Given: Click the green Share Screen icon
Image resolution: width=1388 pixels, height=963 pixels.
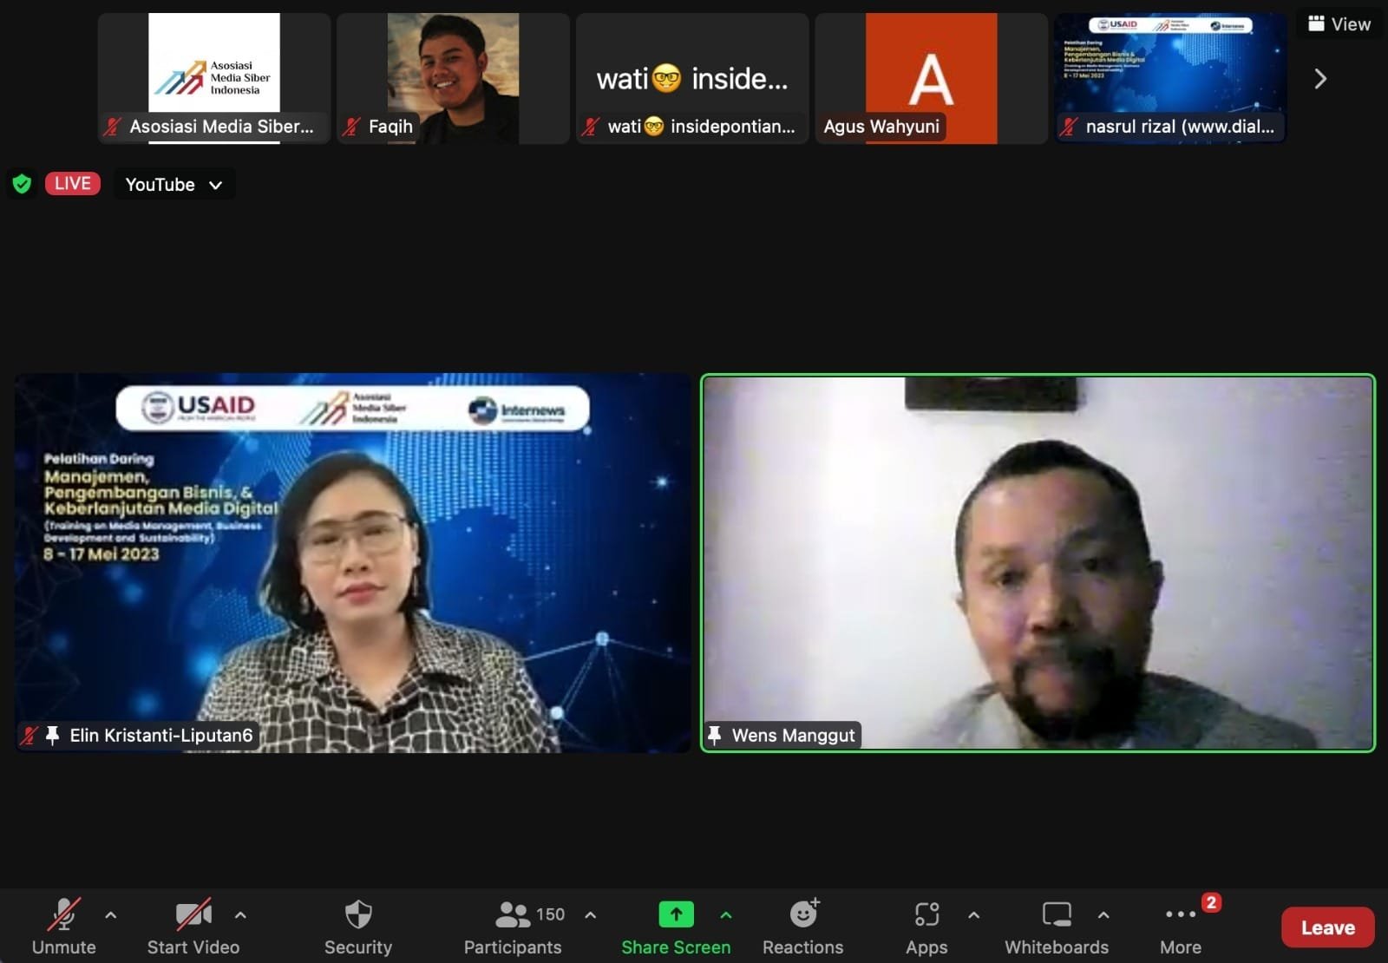Looking at the screenshot, I should click(x=676, y=914).
